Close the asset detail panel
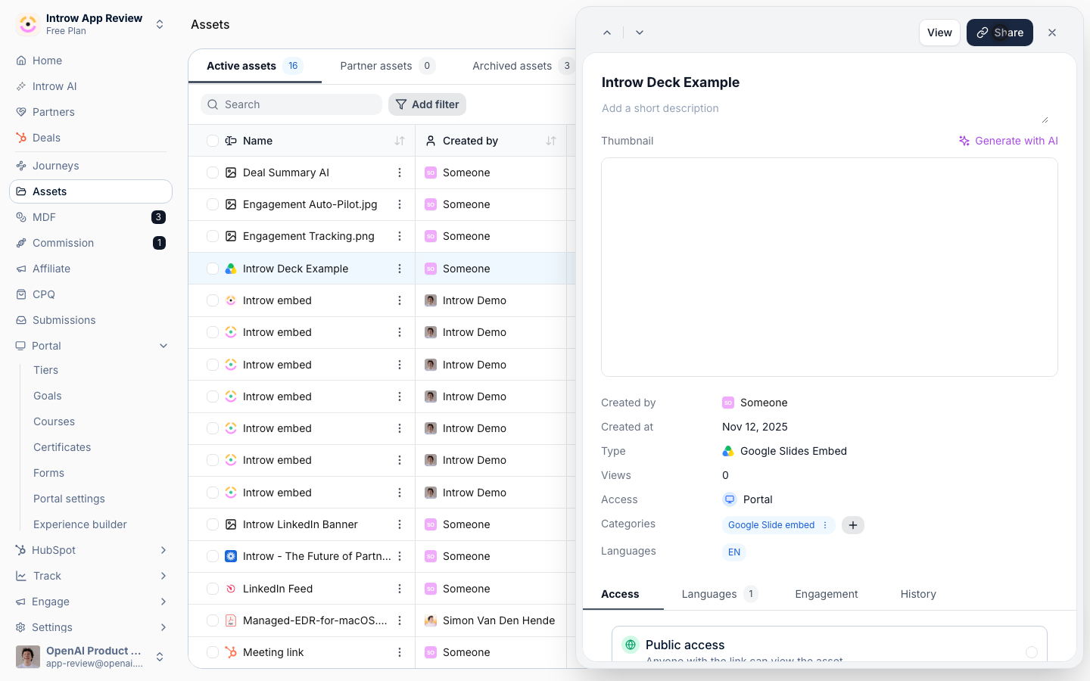The width and height of the screenshot is (1090, 681). pos(1052,33)
